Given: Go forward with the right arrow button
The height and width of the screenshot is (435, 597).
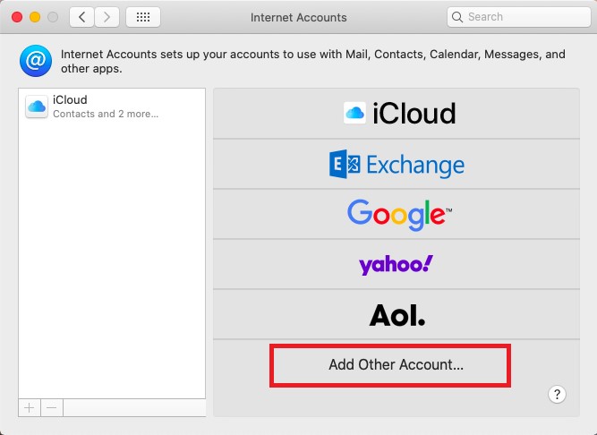Looking at the screenshot, I should pyautogui.click(x=107, y=17).
